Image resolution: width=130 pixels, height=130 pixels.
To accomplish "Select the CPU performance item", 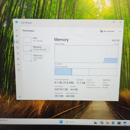I will [36, 40].
